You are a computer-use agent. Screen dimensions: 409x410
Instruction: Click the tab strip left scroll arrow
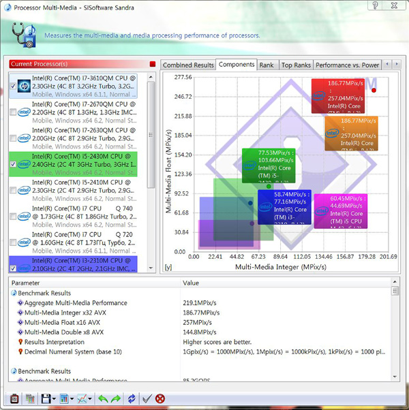[x=387, y=64]
